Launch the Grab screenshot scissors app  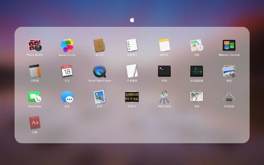[x=197, y=97]
